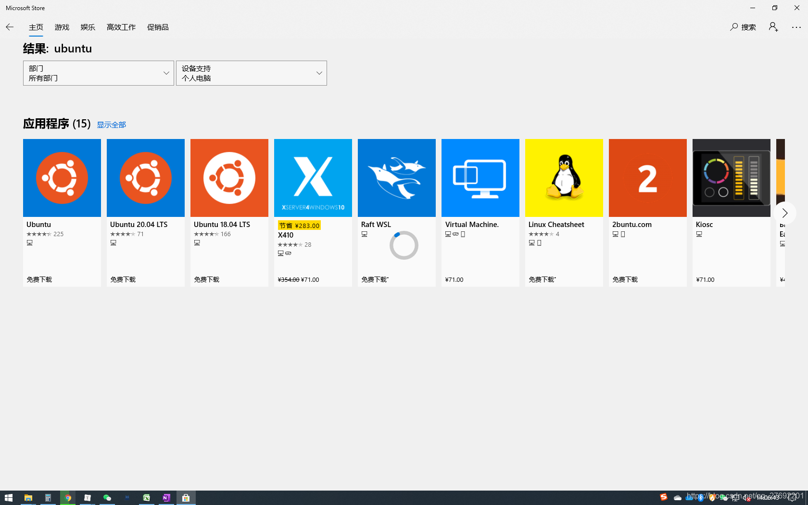Open the Ubuntu app tile image

click(x=62, y=178)
